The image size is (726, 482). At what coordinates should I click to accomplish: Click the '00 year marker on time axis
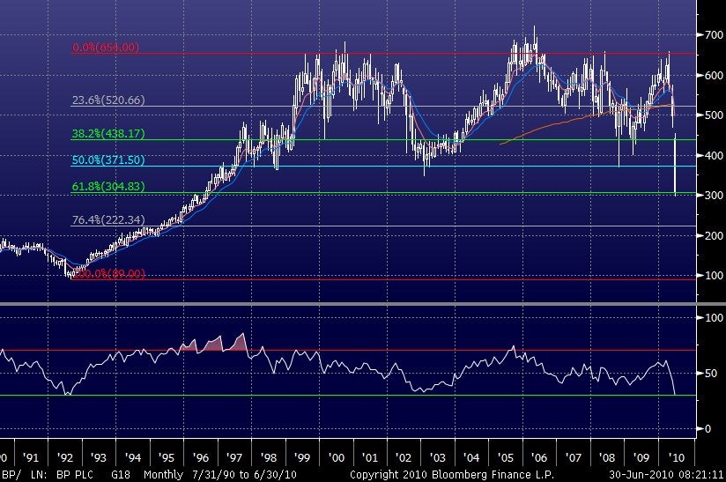coord(336,458)
